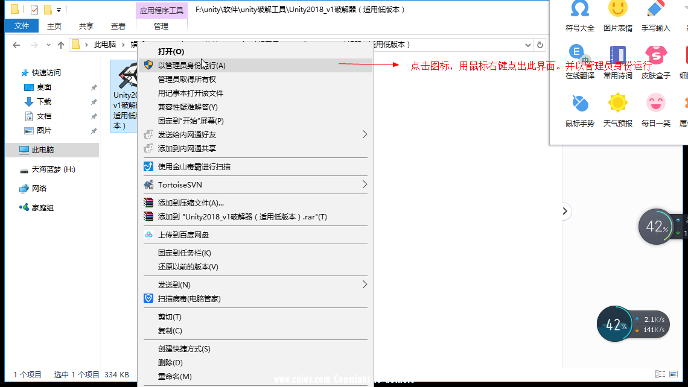Select 用记事本打开该文件 menu entry

point(255,93)
